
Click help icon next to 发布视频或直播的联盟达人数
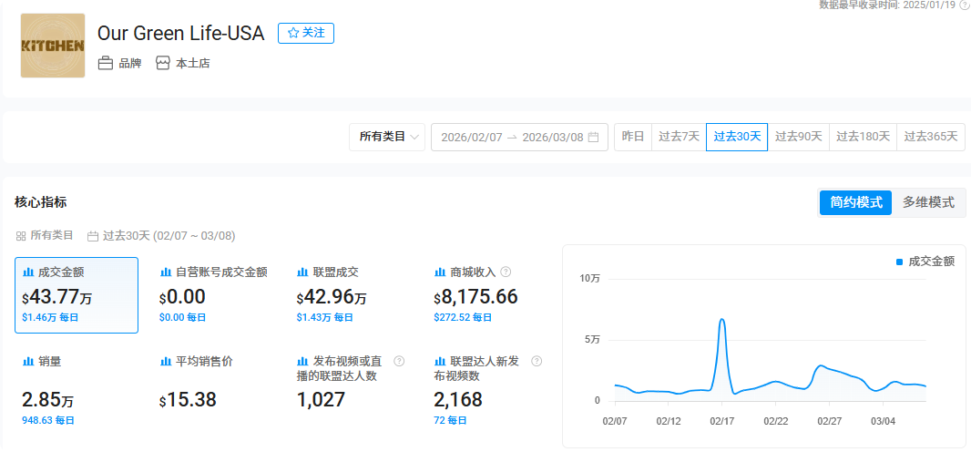tap(399, 362)
